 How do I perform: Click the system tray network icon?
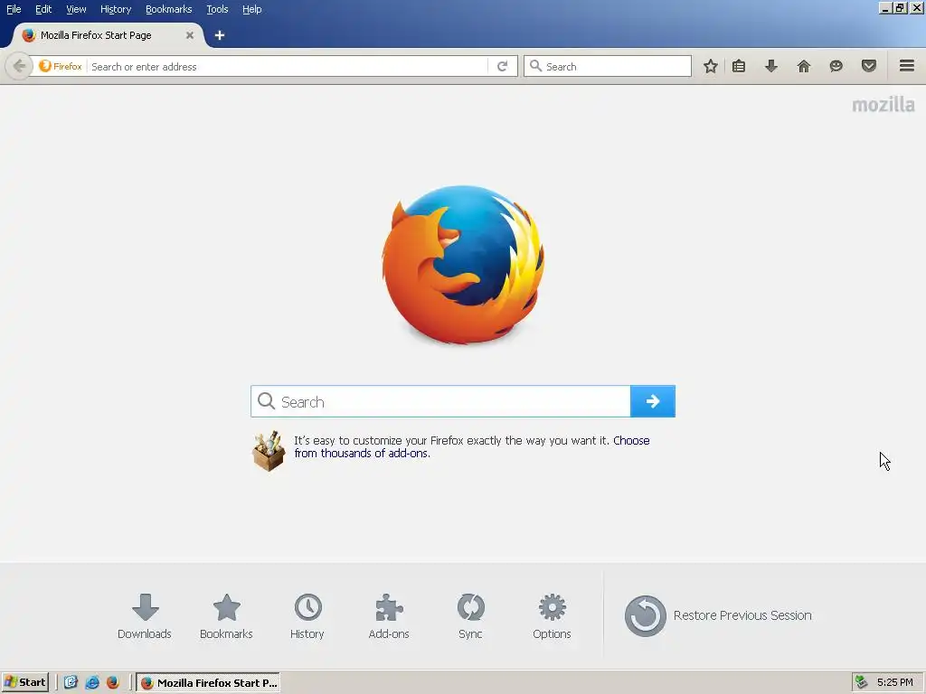coord(862,682)
